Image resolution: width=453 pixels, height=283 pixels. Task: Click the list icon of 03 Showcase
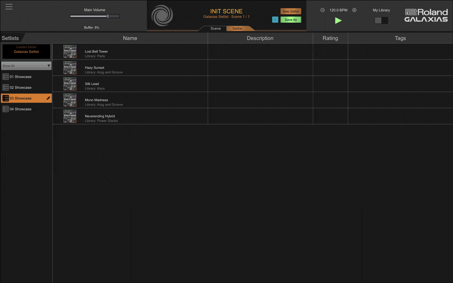point(6,98)
